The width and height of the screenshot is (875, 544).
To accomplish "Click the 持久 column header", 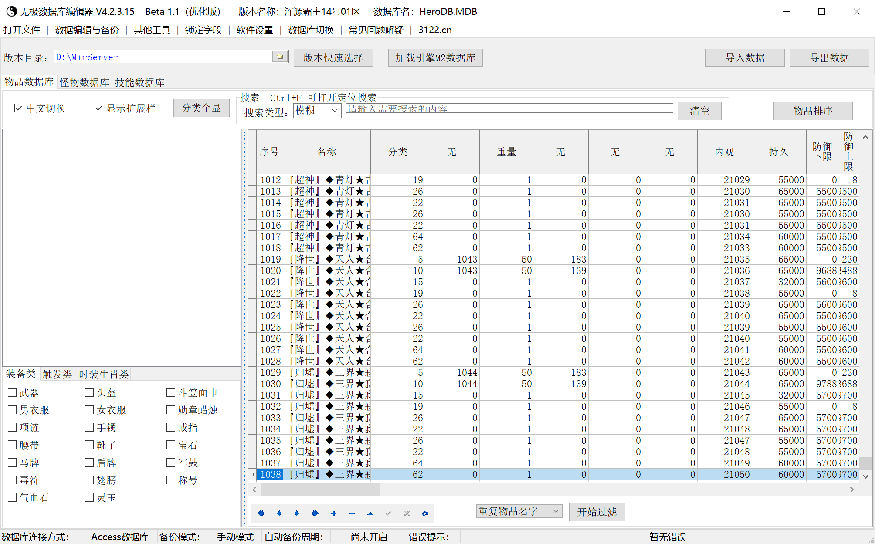I will click(779, 152).
